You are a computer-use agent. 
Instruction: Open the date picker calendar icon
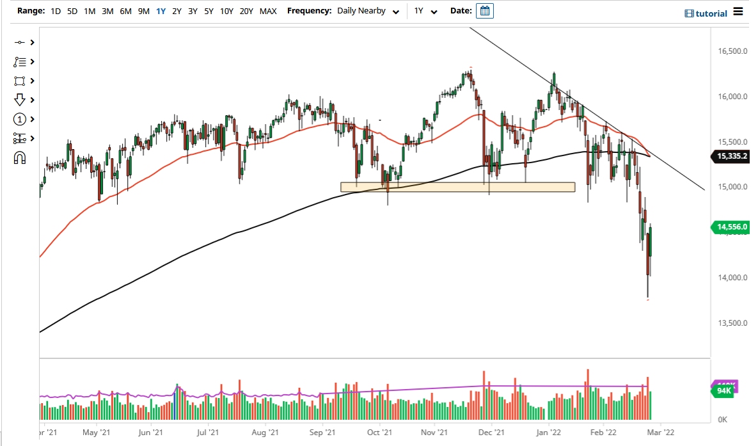click(484, 10)
